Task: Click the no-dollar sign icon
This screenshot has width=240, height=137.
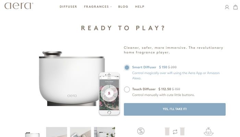Action: [141, 131]
